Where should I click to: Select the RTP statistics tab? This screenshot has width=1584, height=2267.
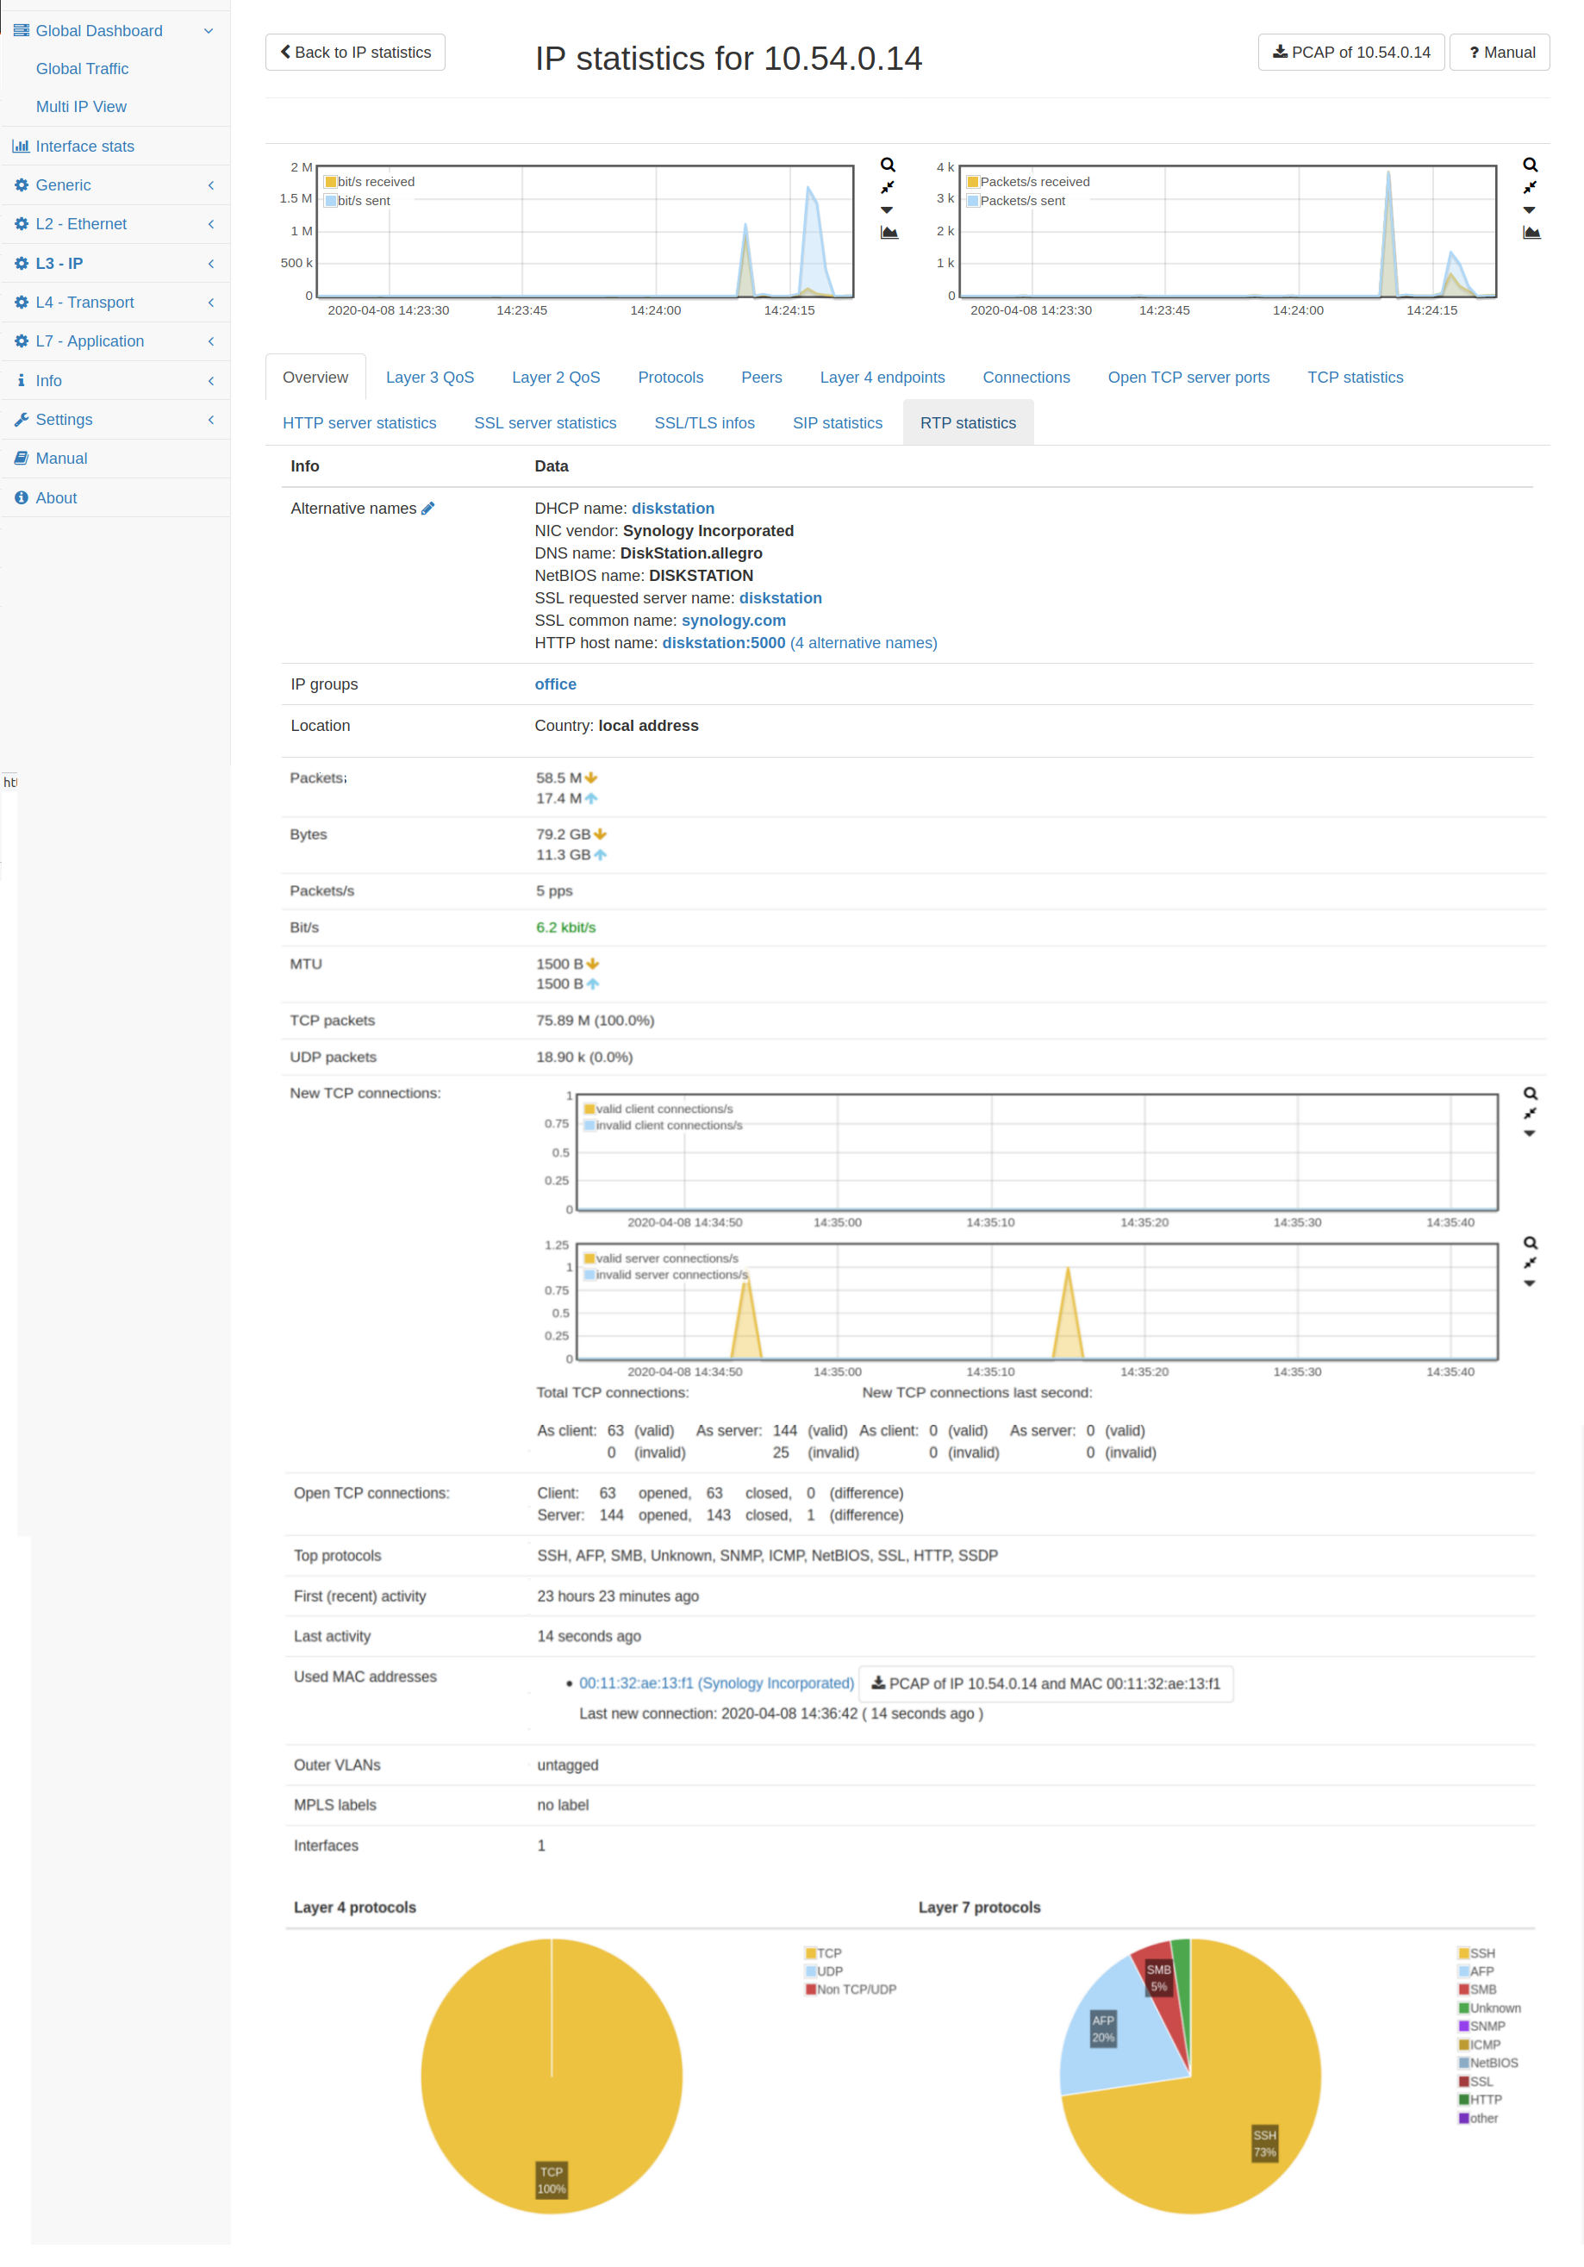(967, 422)
